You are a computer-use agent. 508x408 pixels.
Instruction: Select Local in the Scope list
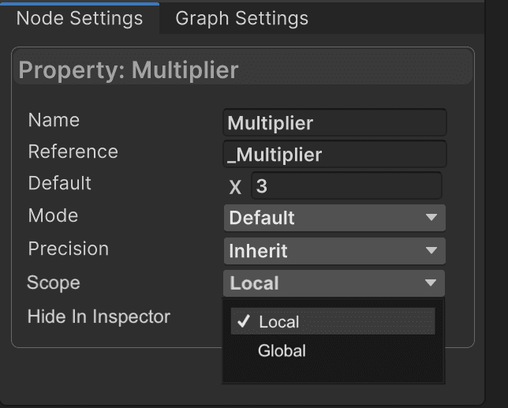[x=279, y=322]
